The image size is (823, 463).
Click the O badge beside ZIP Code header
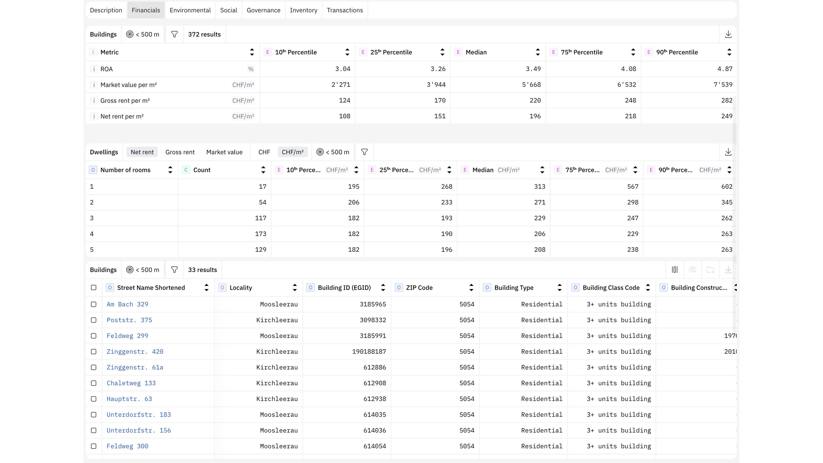point(399,287)
